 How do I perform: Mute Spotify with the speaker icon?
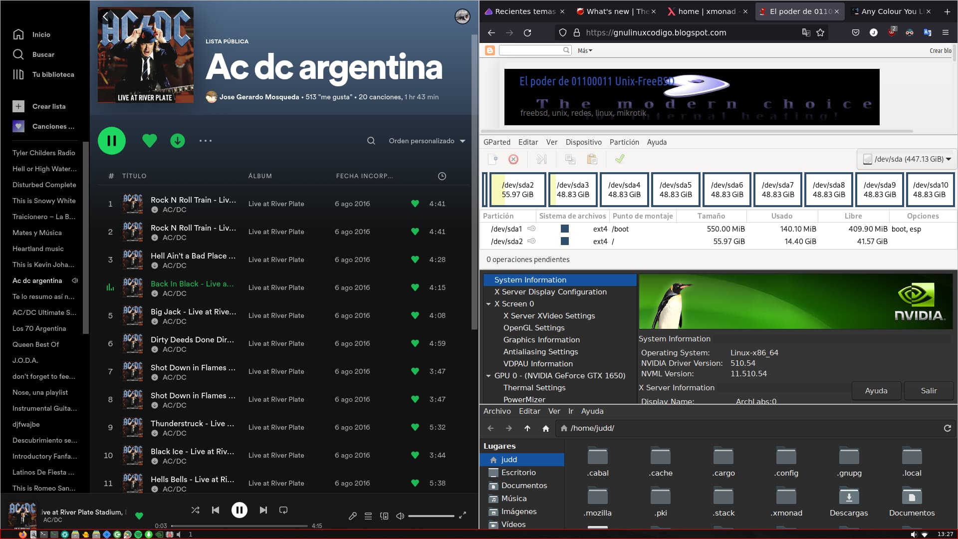coord(400,516)
